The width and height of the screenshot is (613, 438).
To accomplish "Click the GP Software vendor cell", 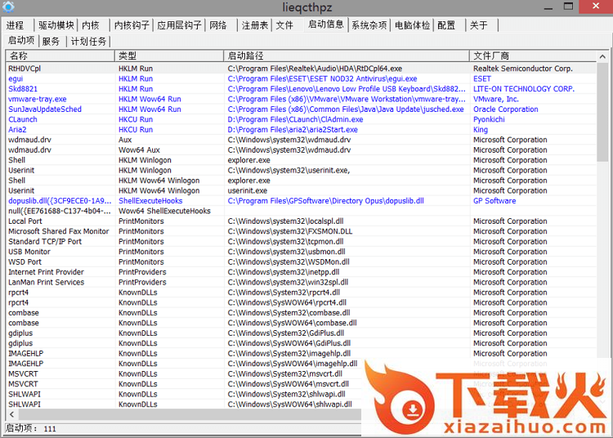I will (494, 201).
